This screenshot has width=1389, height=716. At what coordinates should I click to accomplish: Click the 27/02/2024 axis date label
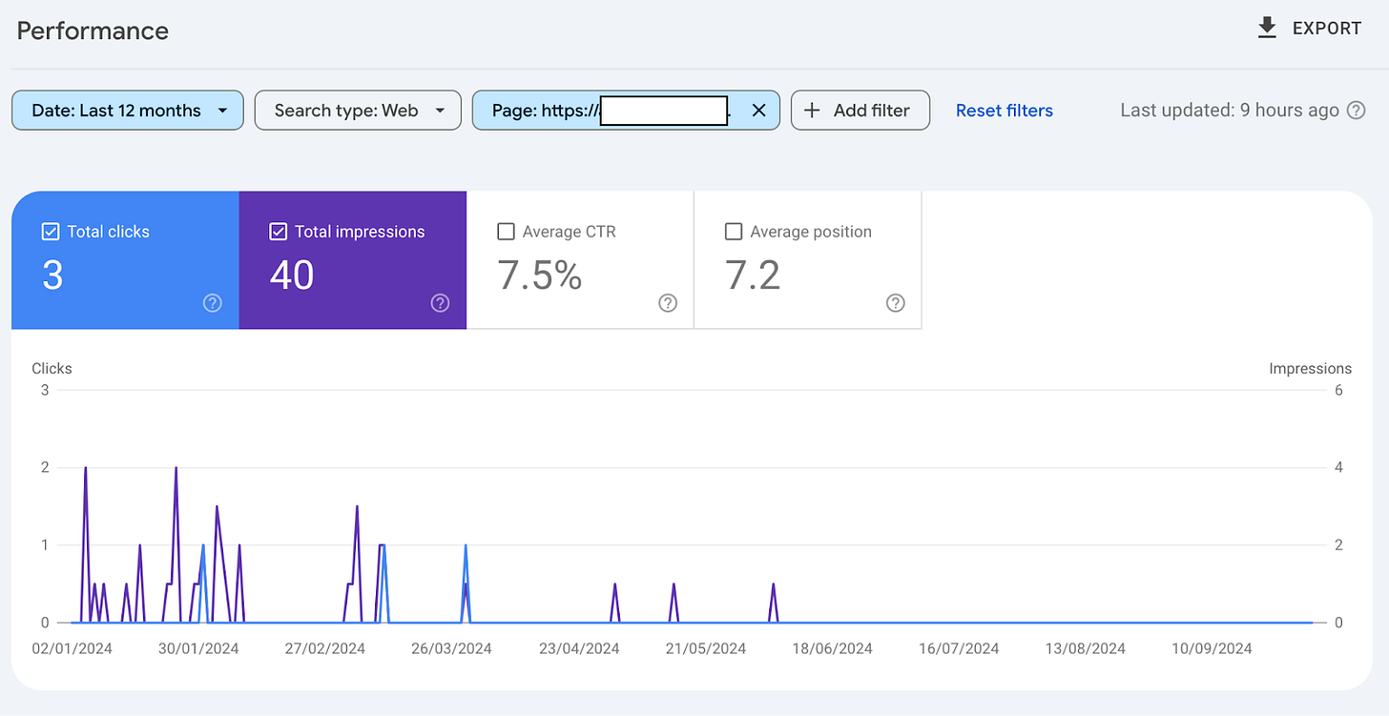(325, 648)
